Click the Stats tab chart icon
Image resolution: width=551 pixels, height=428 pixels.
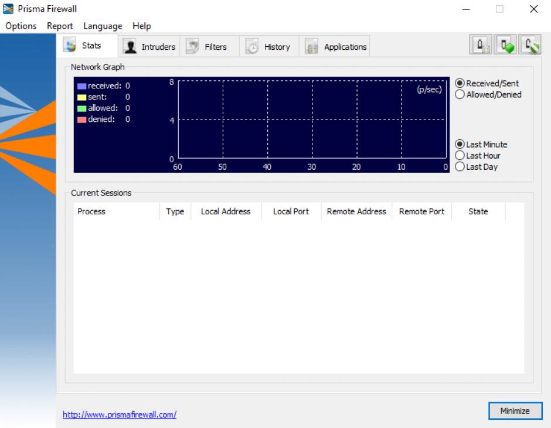pos(70,45)
